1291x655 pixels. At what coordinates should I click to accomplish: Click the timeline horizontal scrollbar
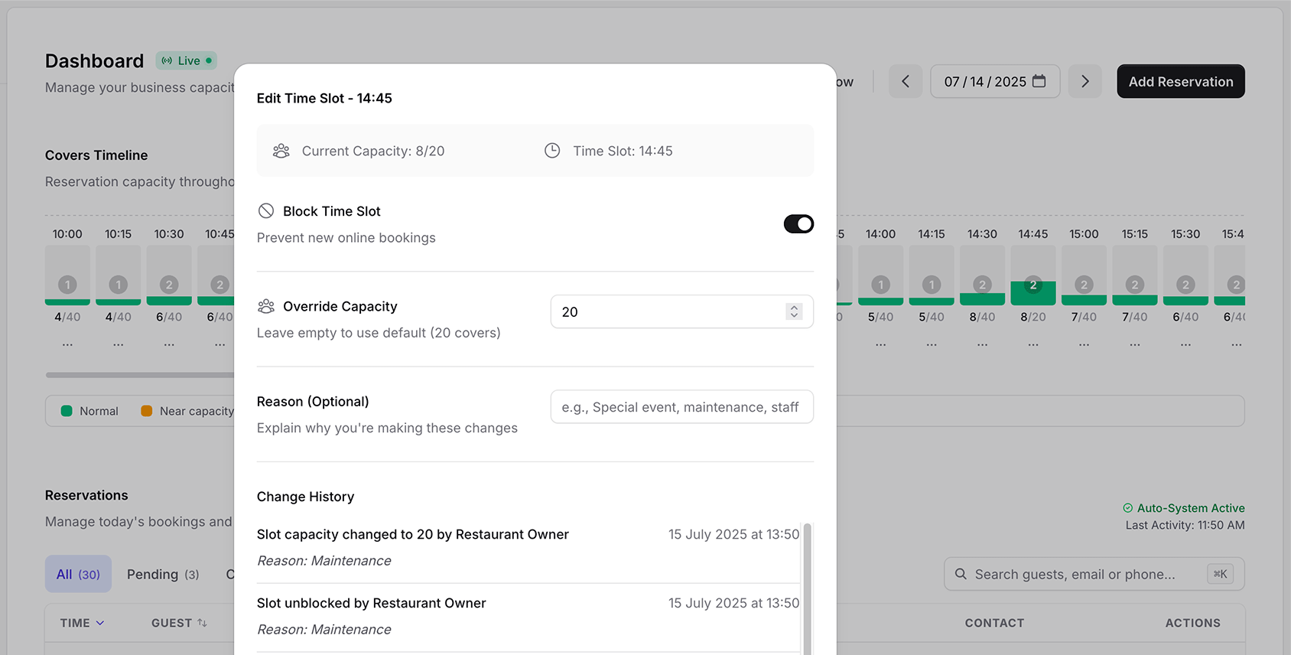click(x=140, y=375)
